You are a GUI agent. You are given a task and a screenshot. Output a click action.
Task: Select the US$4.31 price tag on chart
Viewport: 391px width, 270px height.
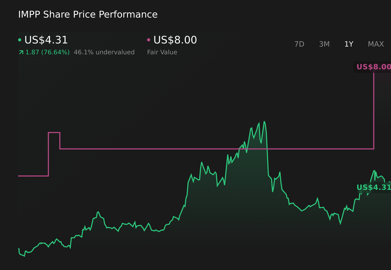pos(373,187)
